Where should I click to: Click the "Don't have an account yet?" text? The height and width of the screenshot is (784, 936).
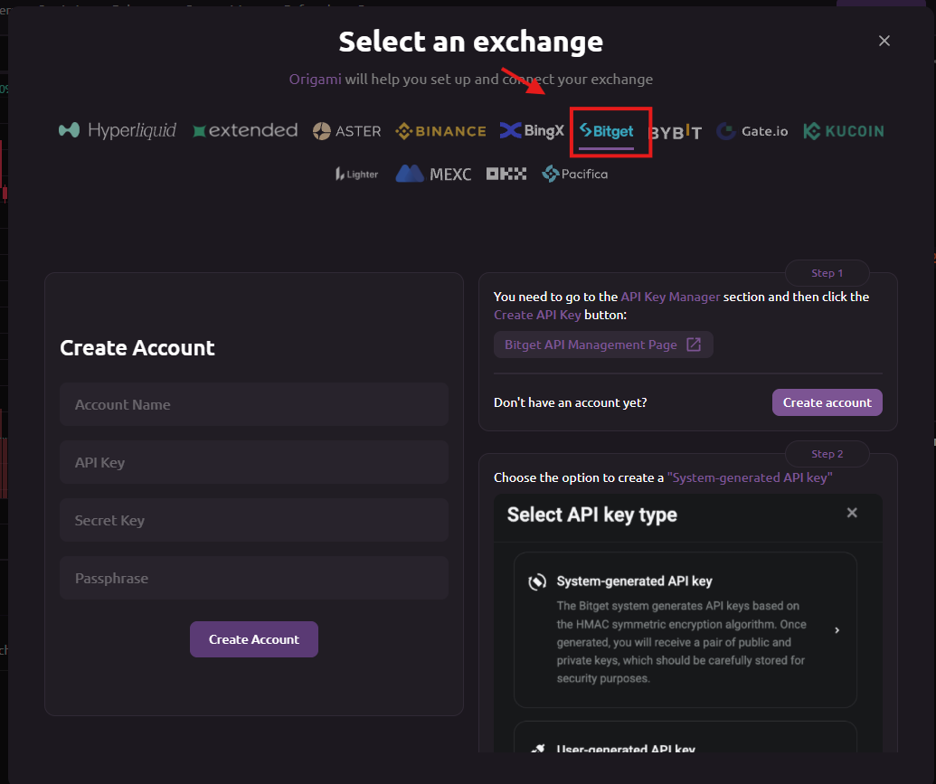[570, 402]
